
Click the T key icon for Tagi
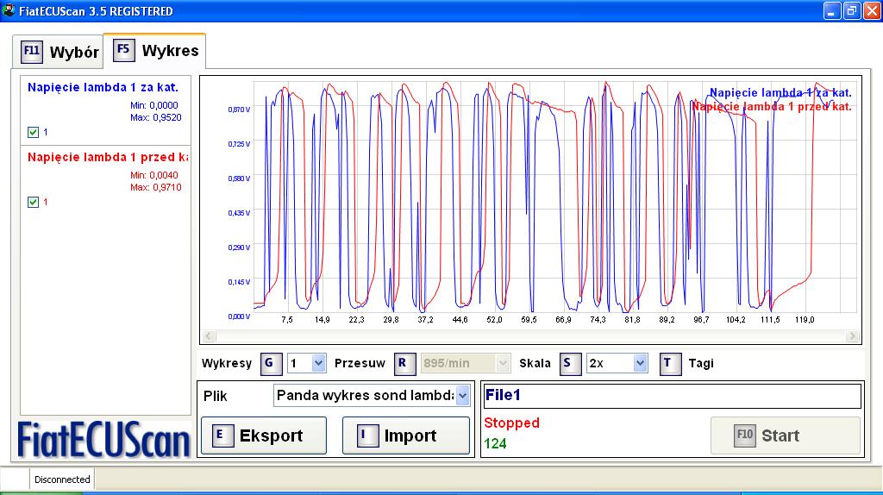[x=670, y=363]
